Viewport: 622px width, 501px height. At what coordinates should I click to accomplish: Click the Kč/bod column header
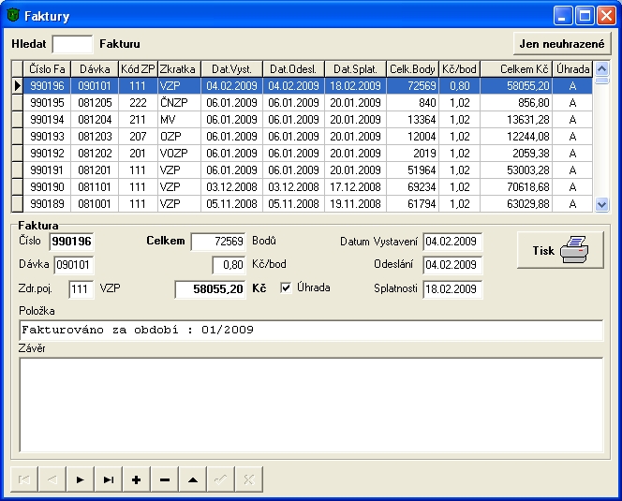click(x=459, y=69)
